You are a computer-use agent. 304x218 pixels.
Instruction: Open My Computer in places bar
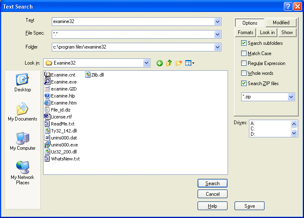point(23,138)
